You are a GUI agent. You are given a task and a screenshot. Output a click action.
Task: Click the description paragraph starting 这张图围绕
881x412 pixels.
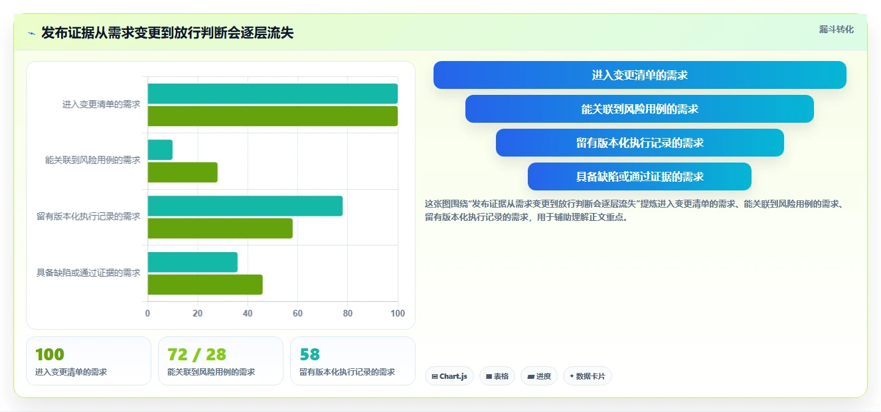634,210
